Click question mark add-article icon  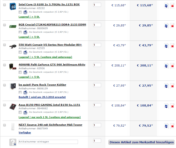pyautogui.click(x=13, y=142)
